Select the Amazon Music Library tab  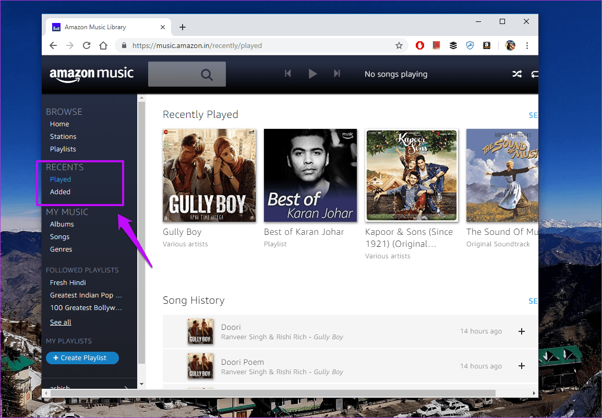pyautogui.click(x=108, y=27)
